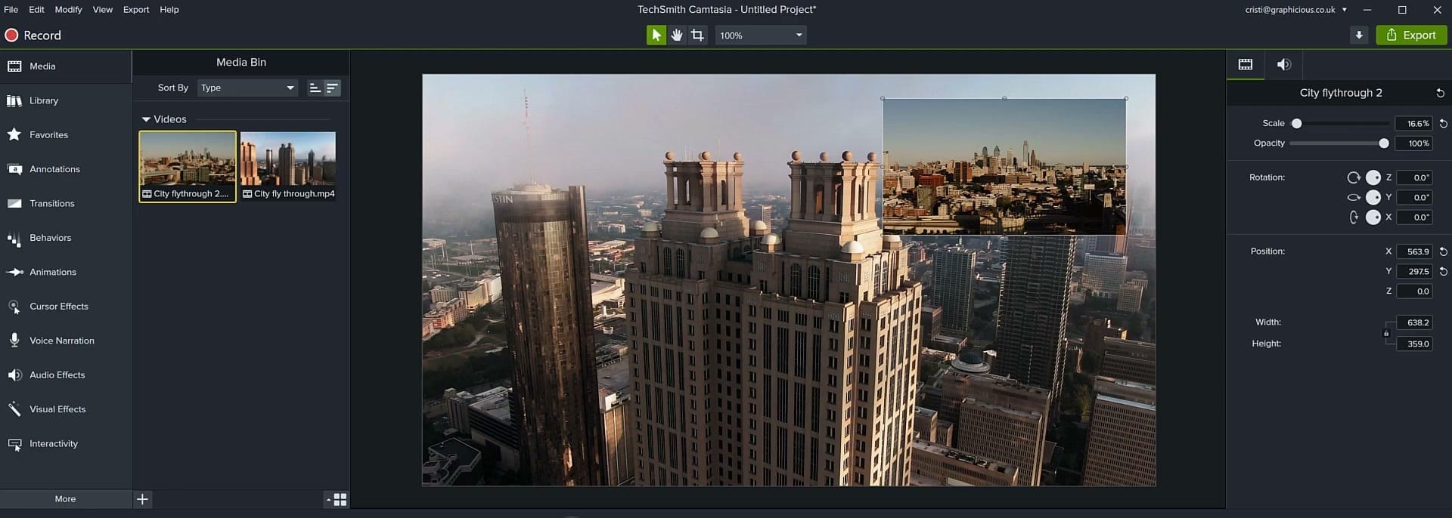This screenshot has height=518, width=1452.
Task: Open the Audio Effects tab
Action: click(x=66, y=375)
